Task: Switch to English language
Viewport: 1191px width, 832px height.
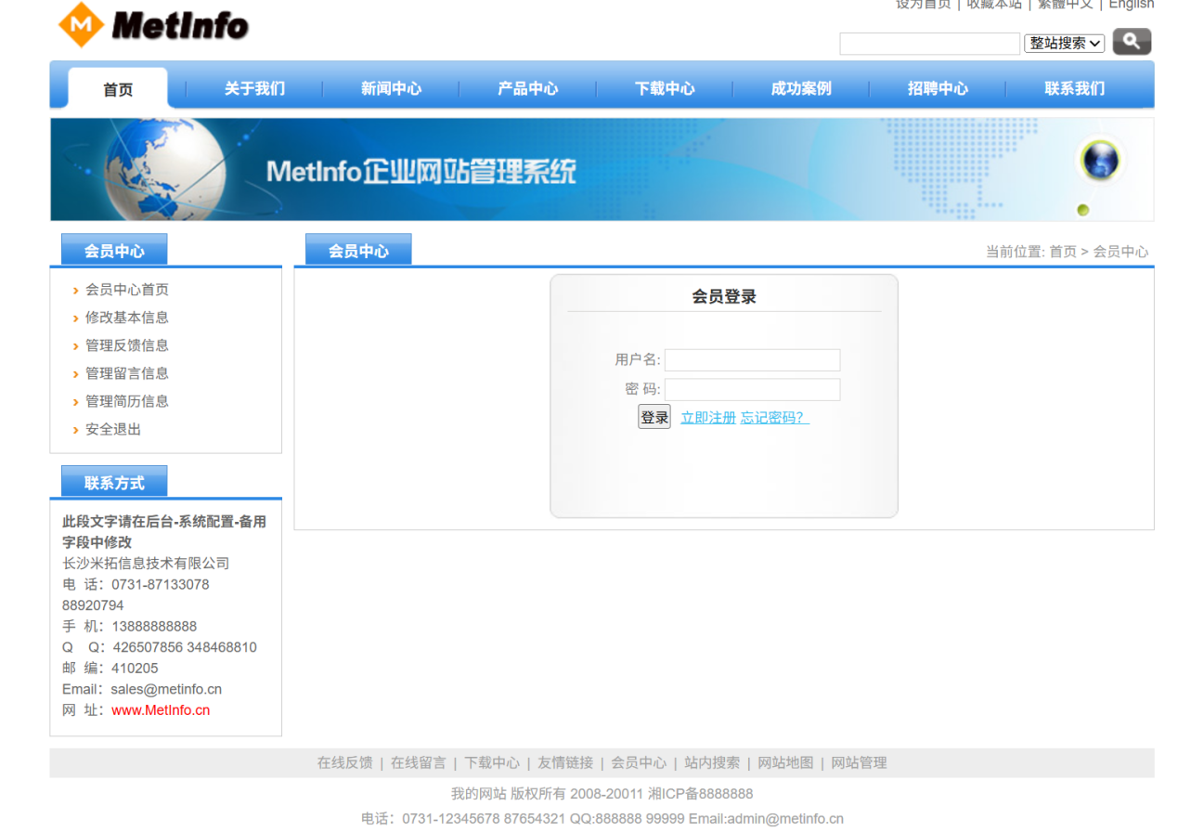Action: point(1132,5)
